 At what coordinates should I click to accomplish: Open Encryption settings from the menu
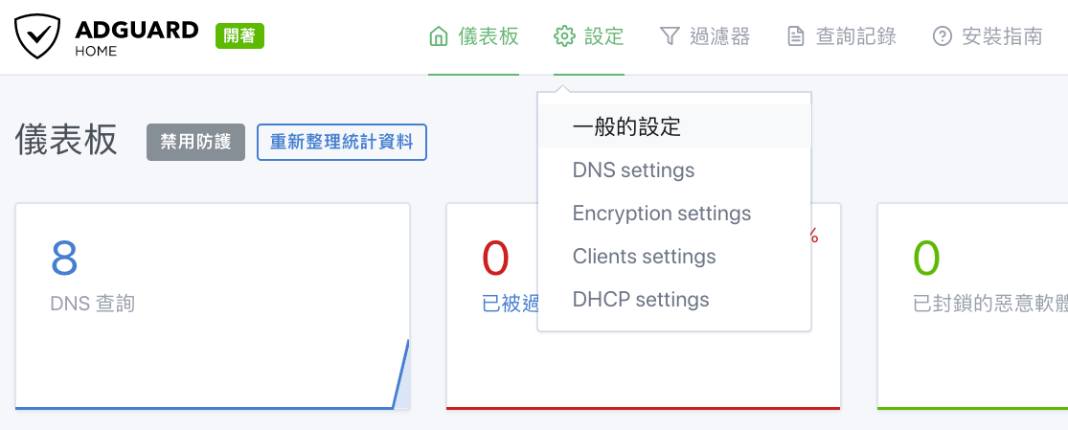tap(674, 214)
